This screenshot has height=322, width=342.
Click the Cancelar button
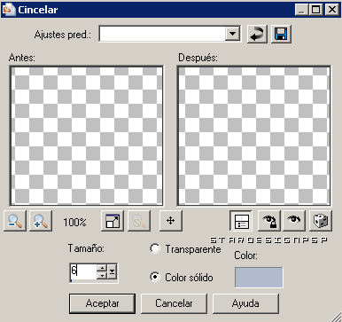[174, 303]
